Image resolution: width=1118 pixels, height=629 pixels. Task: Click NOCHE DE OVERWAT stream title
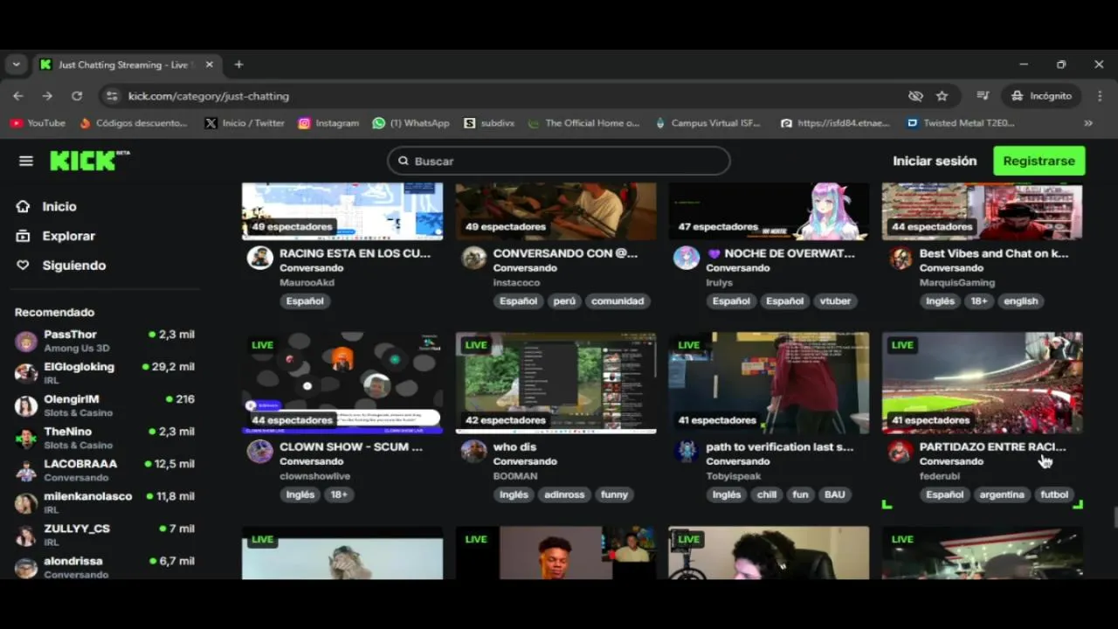click(781, 253)
